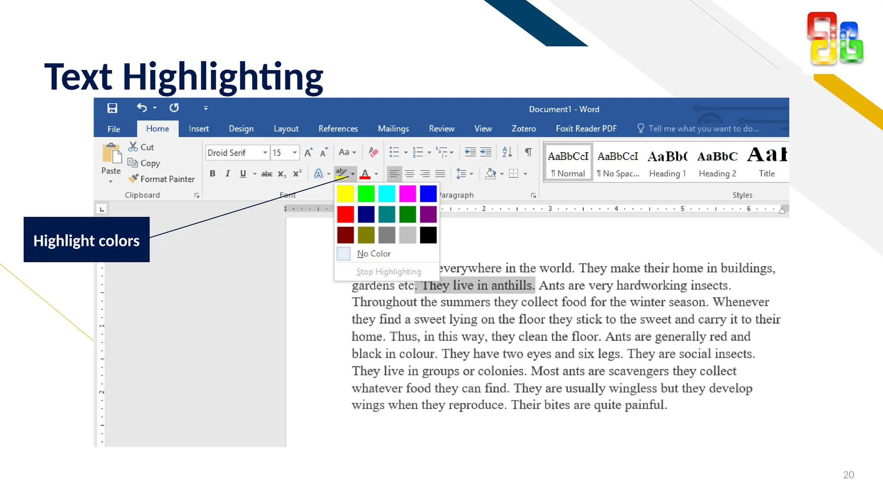Open the Line and Paragraph Spacing menu
The width and height of the screenshot is (883, 497).
[x=465, y=173]
